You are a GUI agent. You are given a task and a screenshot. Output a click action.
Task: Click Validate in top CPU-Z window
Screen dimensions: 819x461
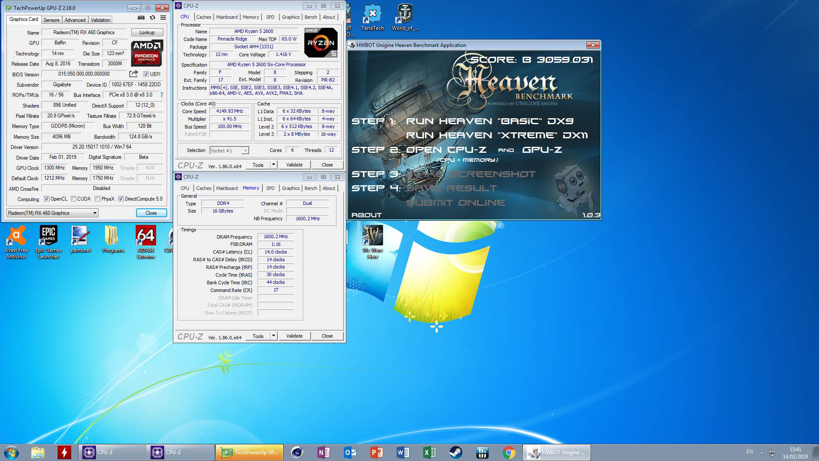[294, 165]
